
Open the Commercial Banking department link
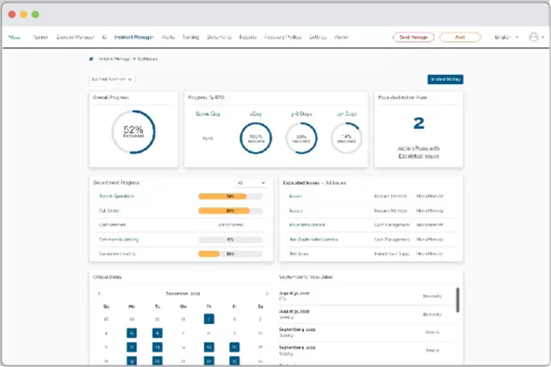click(x=119, y=240)
